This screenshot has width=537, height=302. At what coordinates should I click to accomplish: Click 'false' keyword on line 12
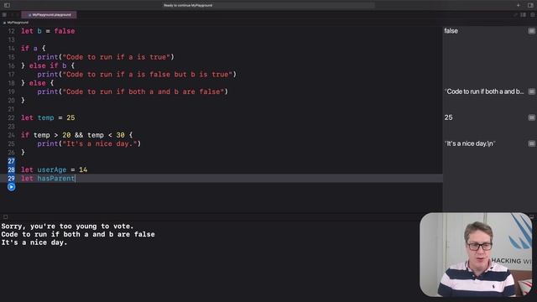coord(65,31)
